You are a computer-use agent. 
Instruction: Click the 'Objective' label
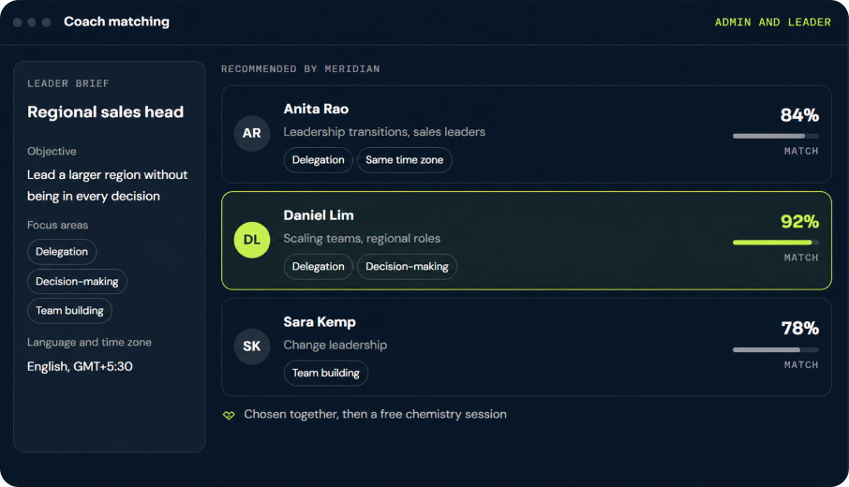(52, 152)
